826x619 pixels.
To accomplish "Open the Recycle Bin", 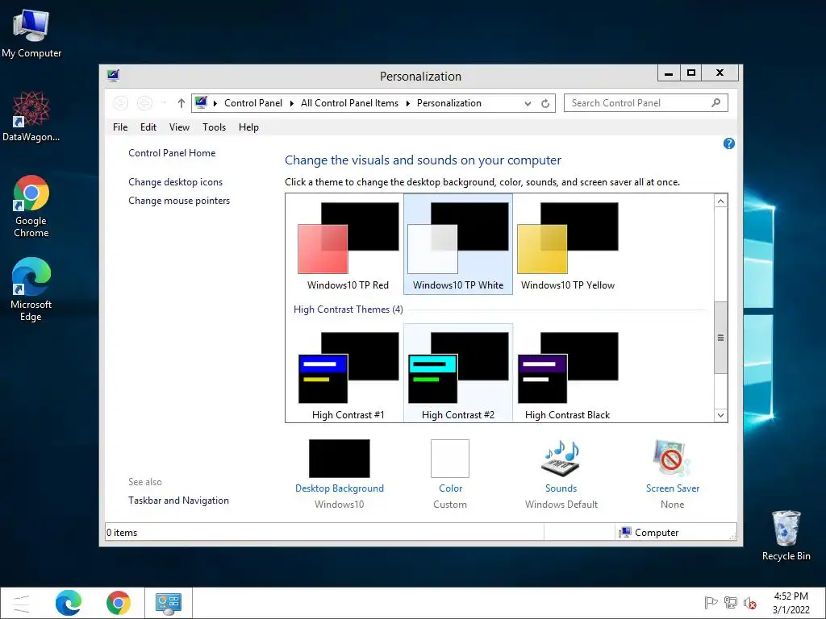I will pyautogui.click(x=786, y=535).
